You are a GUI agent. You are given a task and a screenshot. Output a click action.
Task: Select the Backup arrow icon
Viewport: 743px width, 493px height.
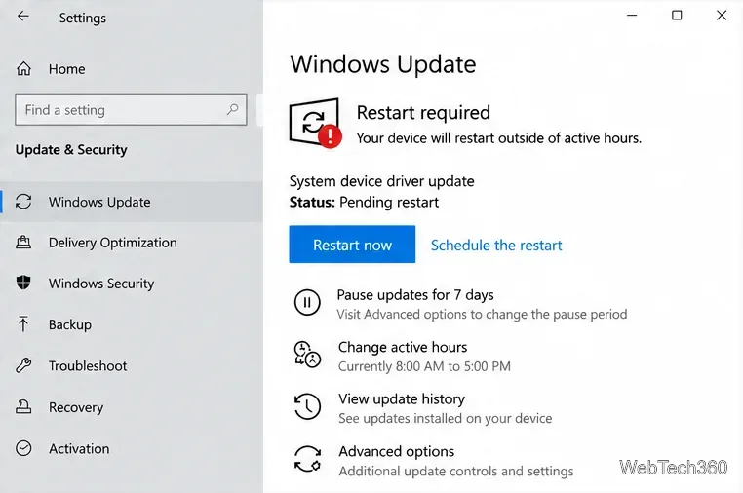(x=23, y=324)
